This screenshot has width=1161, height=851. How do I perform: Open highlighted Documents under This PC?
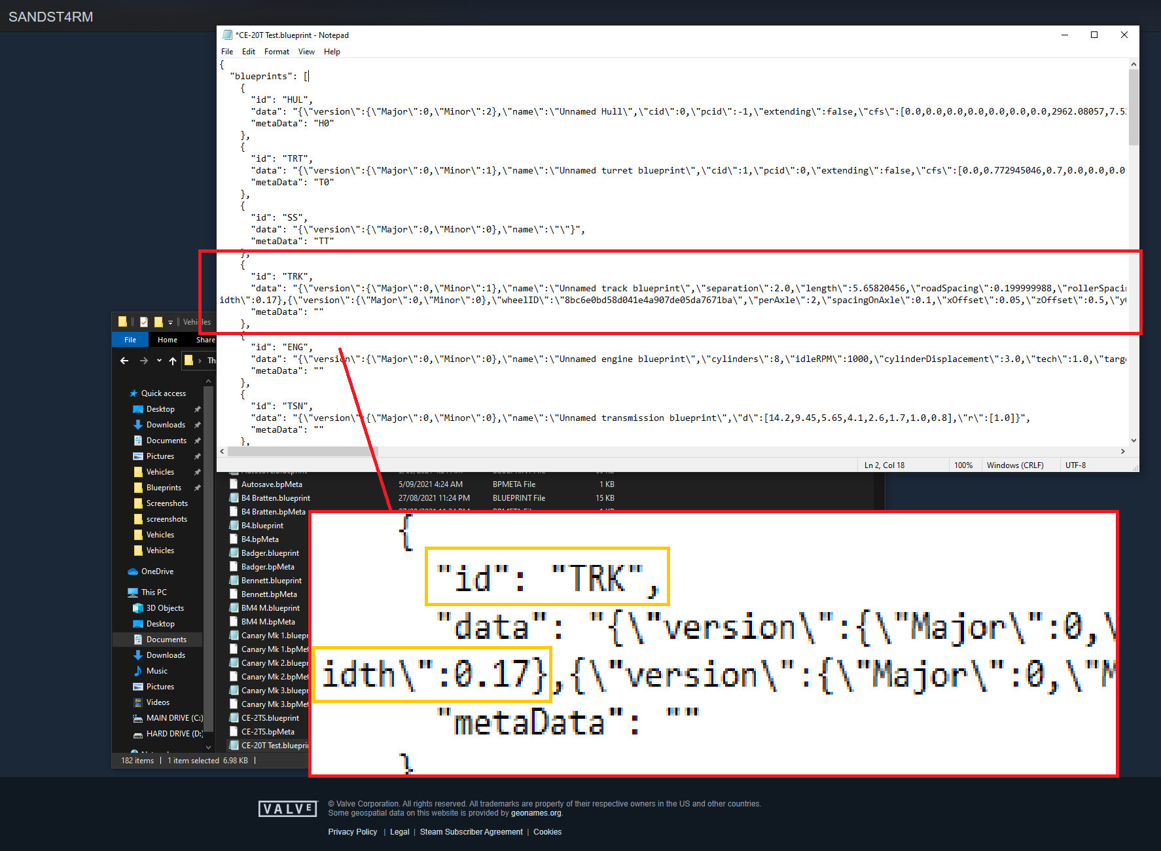(x=166, y=640)
